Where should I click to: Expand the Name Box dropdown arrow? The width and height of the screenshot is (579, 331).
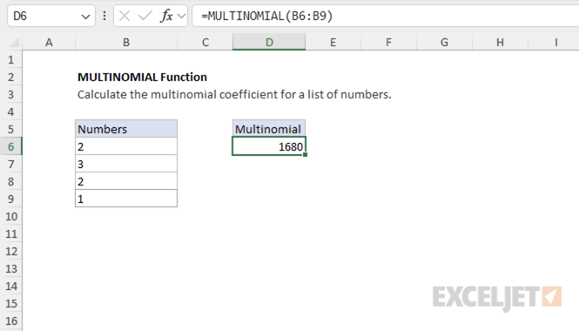85,17
